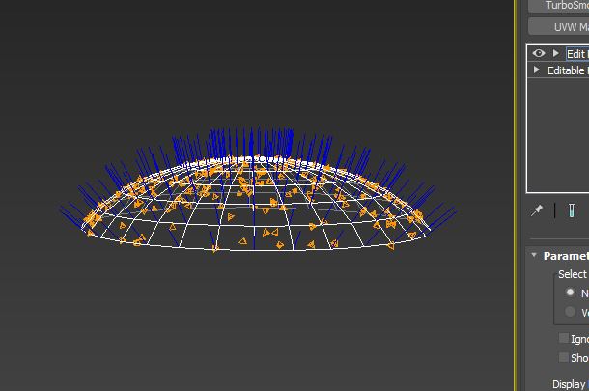Viewport: 589px width, 391px height.
Task: Collapse the Parameters rollout
Action: coord(534,256)
